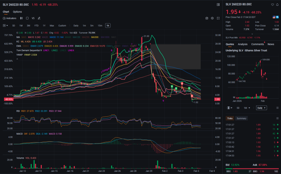Click the VOL 0.423 volume label
Image resolution: width=281 pixels, height=174 pixels.
tap(31, 158)
